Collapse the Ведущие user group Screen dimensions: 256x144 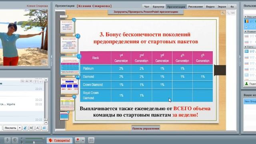[x=246, y=17]
